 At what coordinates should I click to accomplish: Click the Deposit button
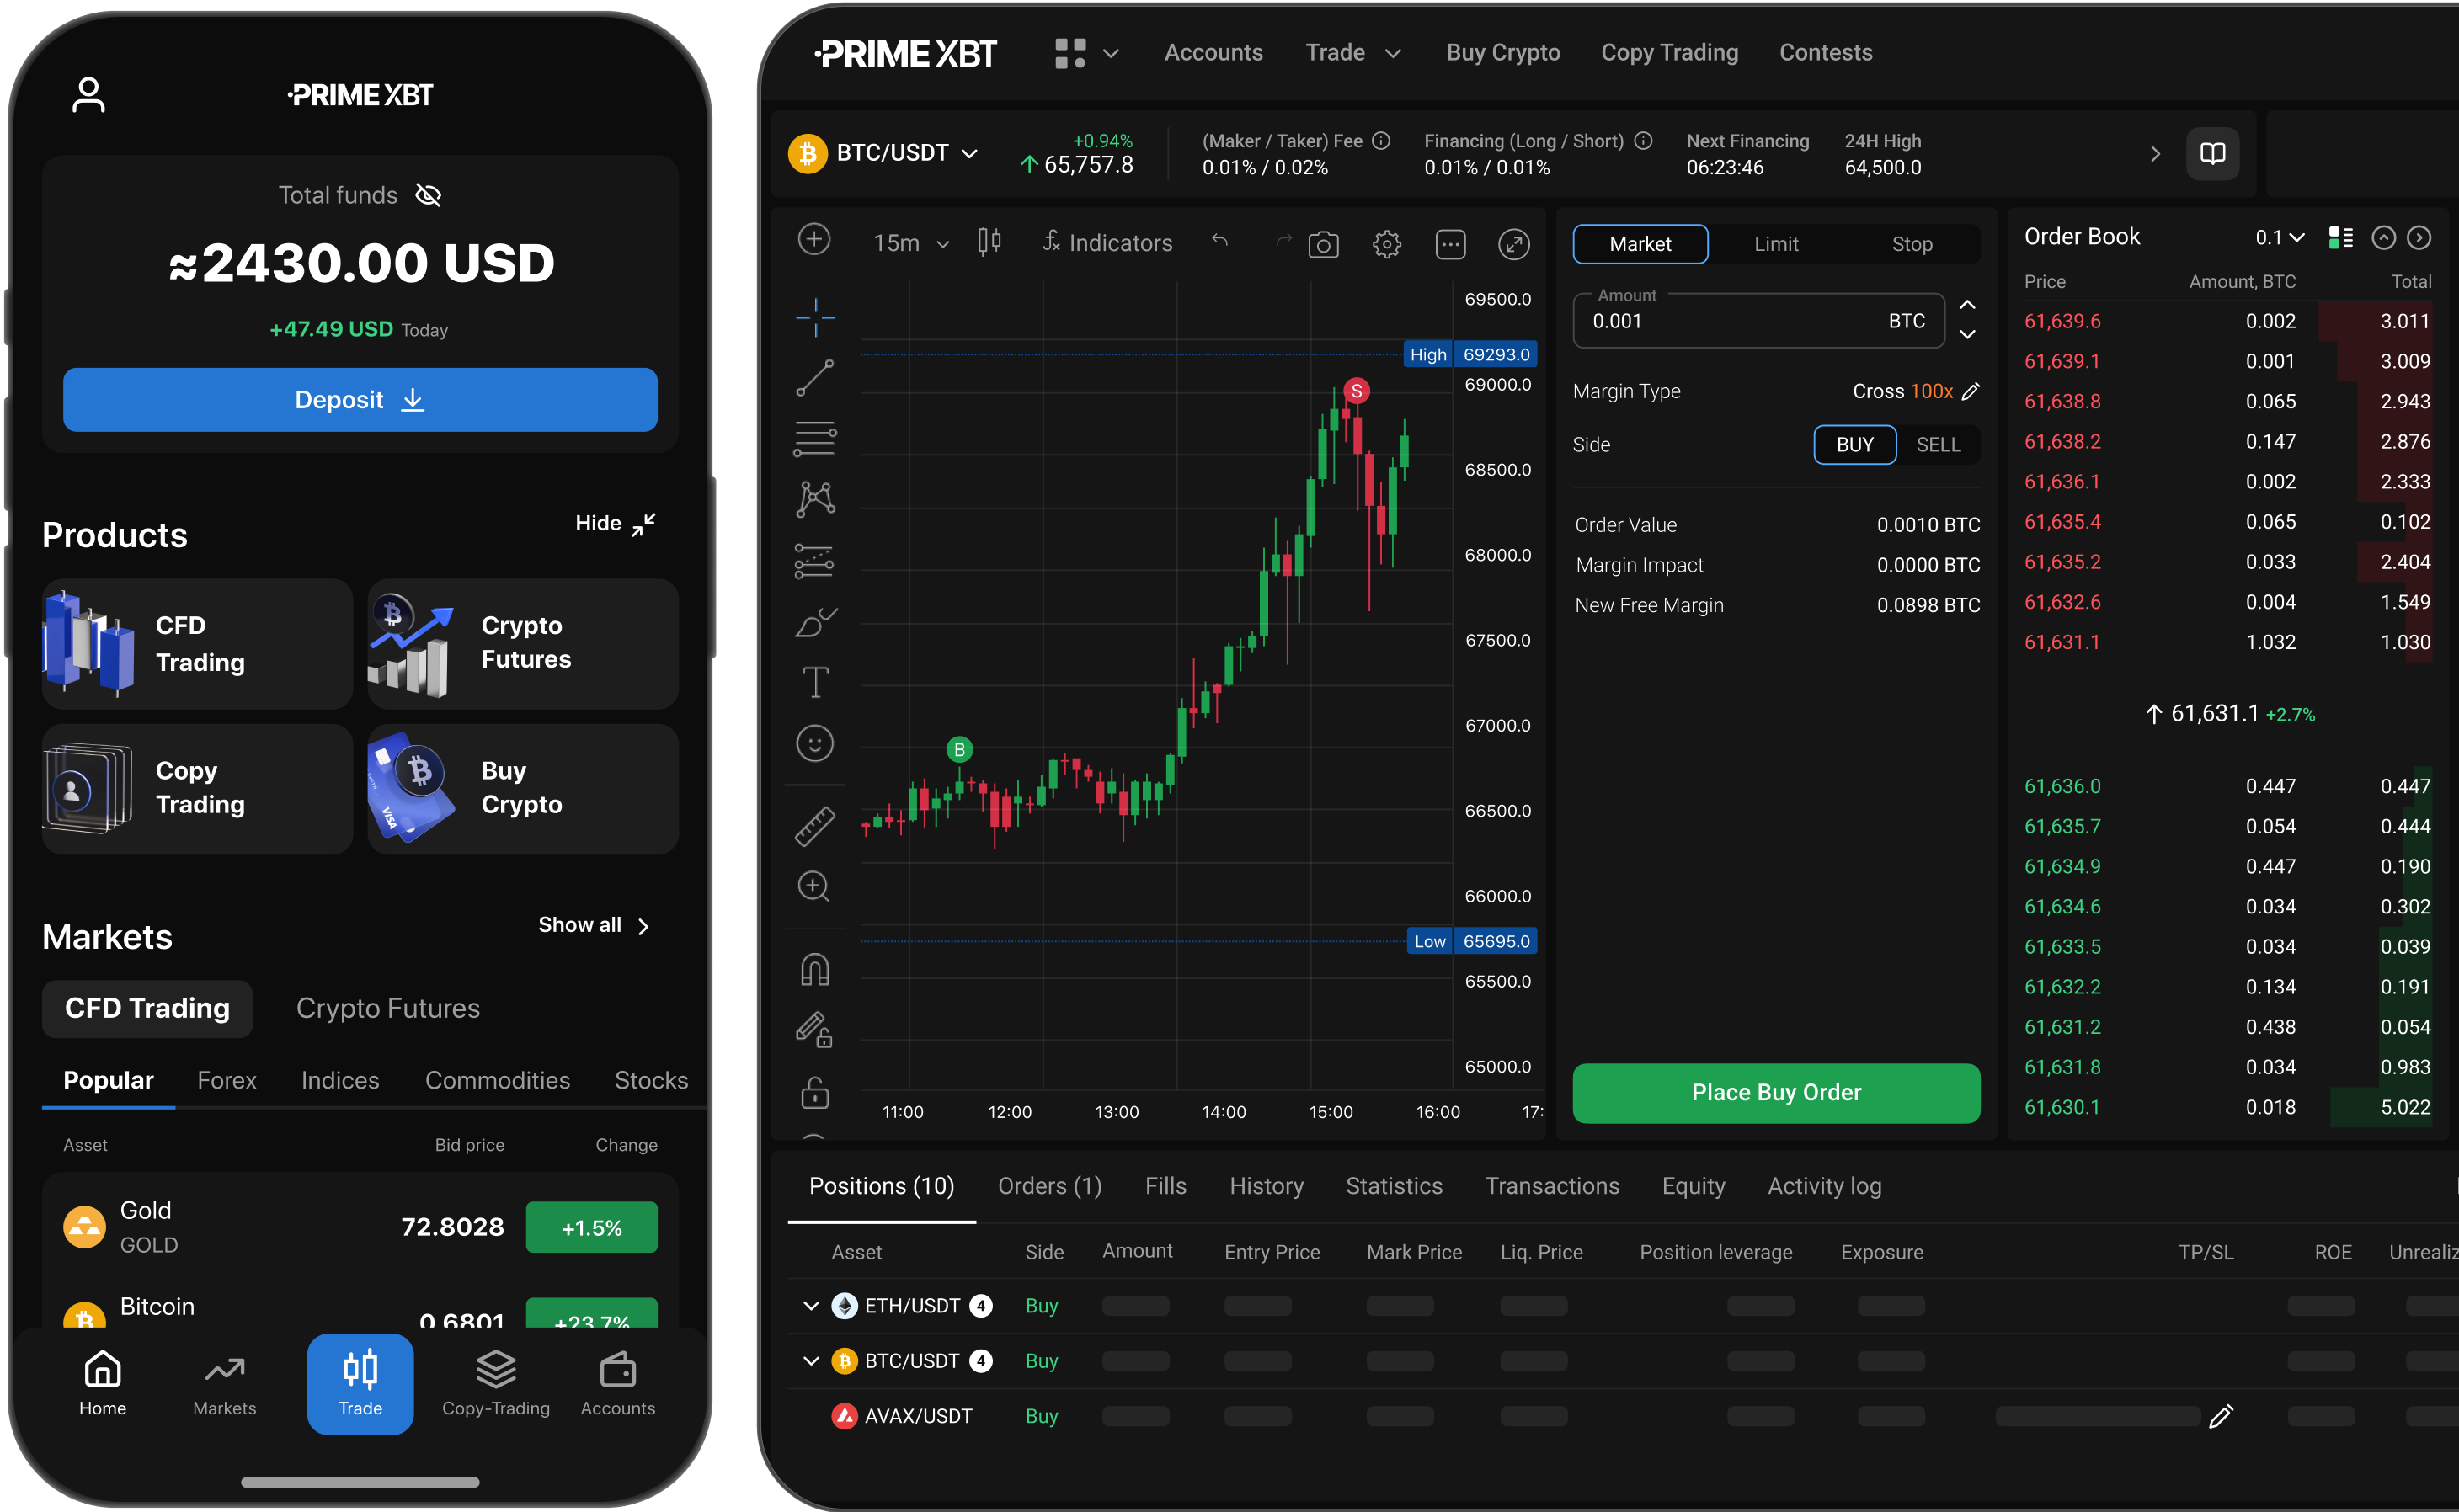356,399
